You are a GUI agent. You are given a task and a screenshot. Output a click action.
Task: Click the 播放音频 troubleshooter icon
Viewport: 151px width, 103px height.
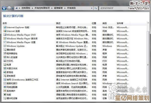point(5,50)
